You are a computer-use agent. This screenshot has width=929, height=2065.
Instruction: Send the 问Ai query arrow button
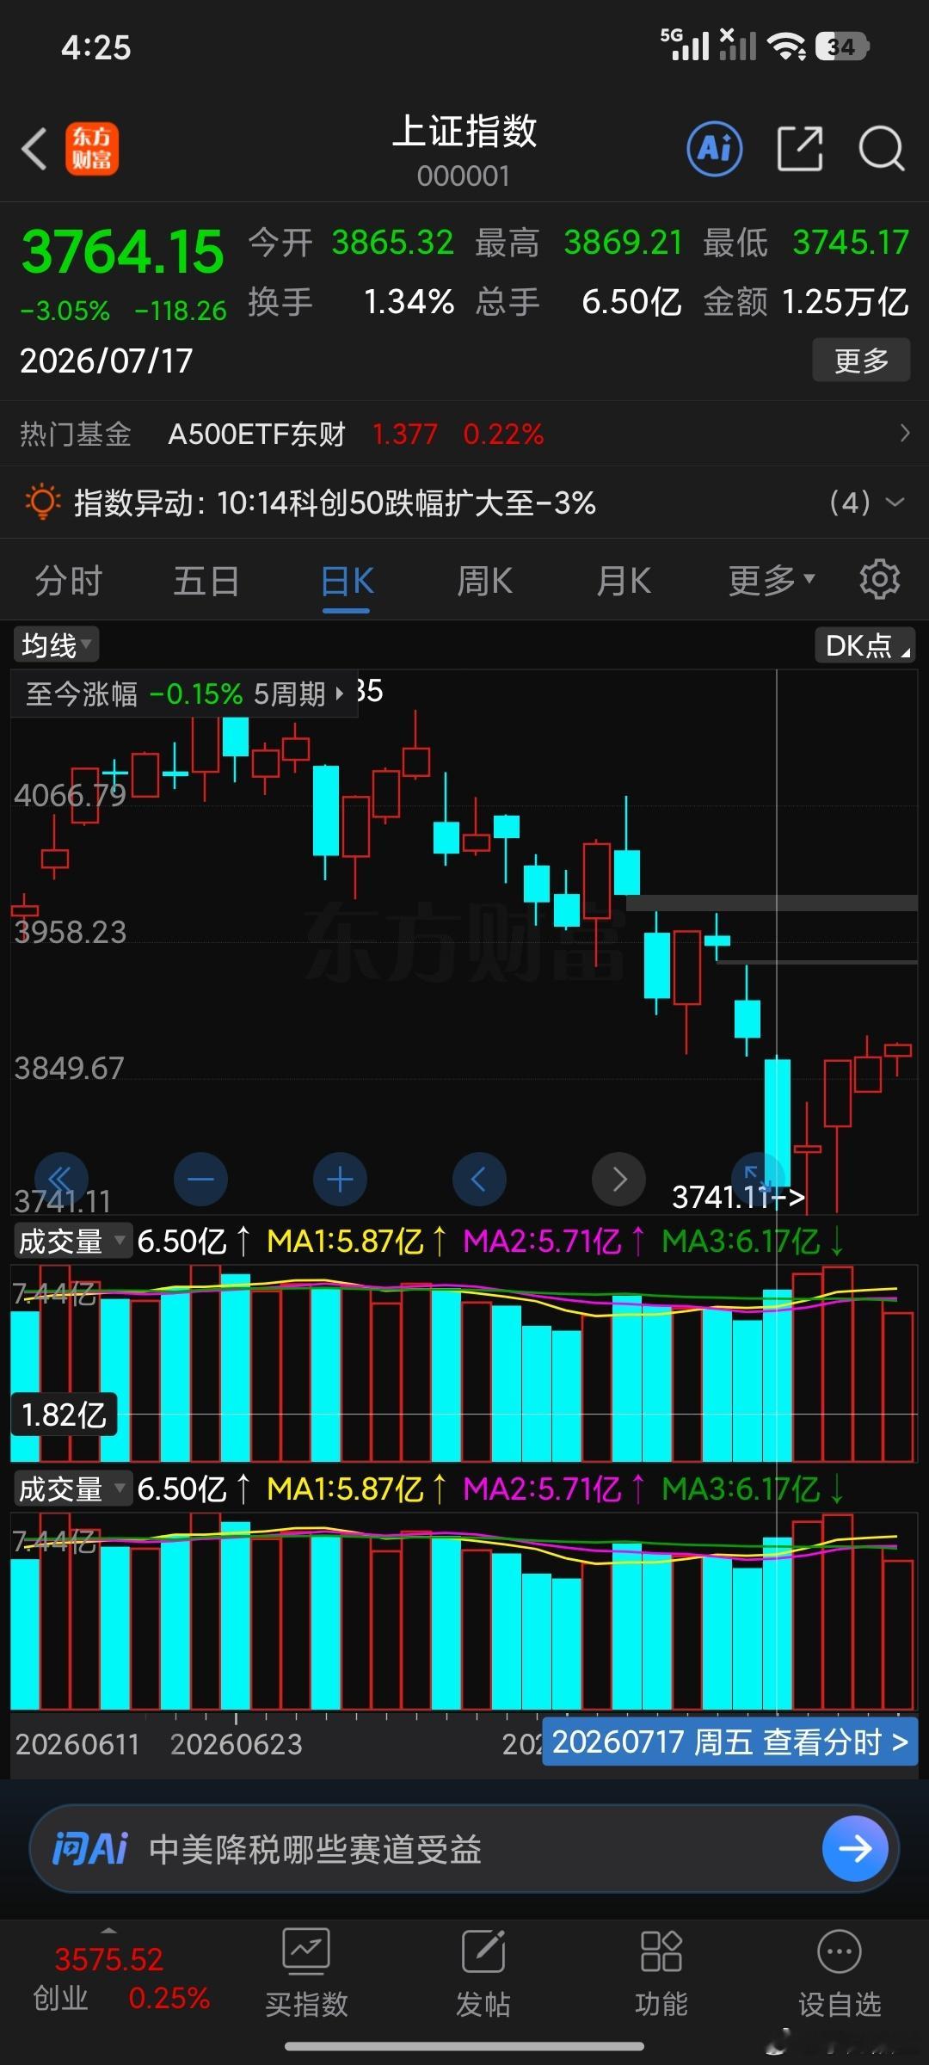(x=855, y=1848)
